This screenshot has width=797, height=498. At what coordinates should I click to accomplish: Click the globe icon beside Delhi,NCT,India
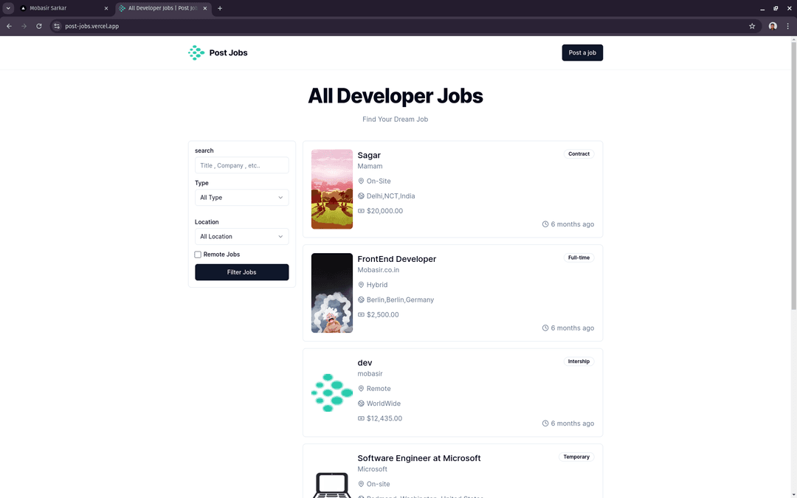point(361,196)
